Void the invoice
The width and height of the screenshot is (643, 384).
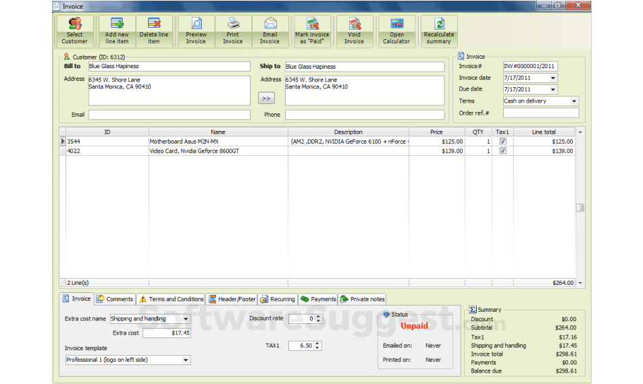[x=354, y=32]
